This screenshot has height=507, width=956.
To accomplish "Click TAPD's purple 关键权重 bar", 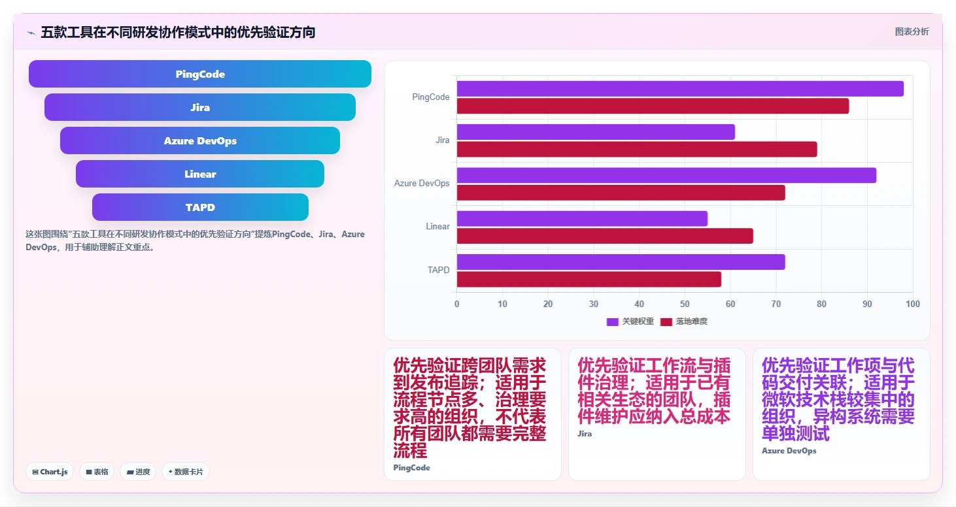I will (621, 262).
